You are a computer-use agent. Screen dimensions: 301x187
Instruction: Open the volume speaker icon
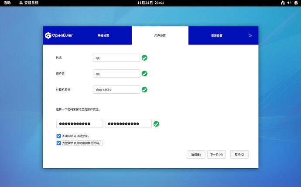[x=289, y=3]
